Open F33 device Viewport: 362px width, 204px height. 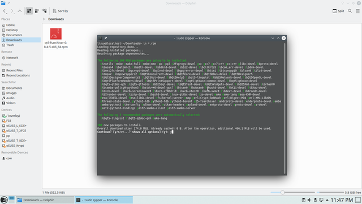[x=8, y=121]
